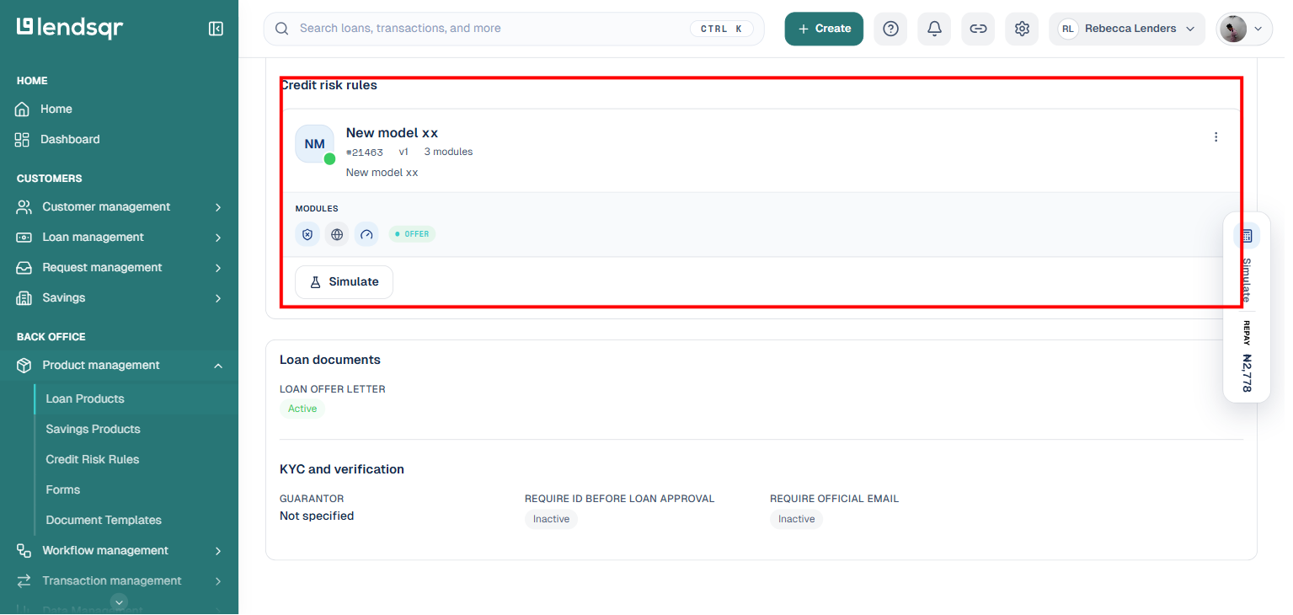The width and height of the screenshot is (1293, 615).
Task: Click the OFFER status badge
Action: click(412, 234)
